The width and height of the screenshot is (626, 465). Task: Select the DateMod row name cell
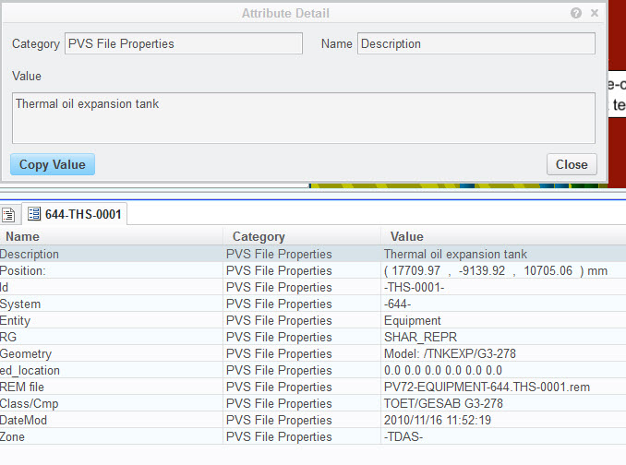pos(112,421)
